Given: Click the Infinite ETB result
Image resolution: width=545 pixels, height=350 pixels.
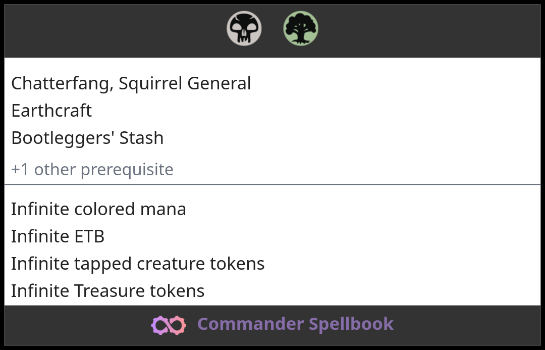Looking at the screenshot, I should coord(58,236).
